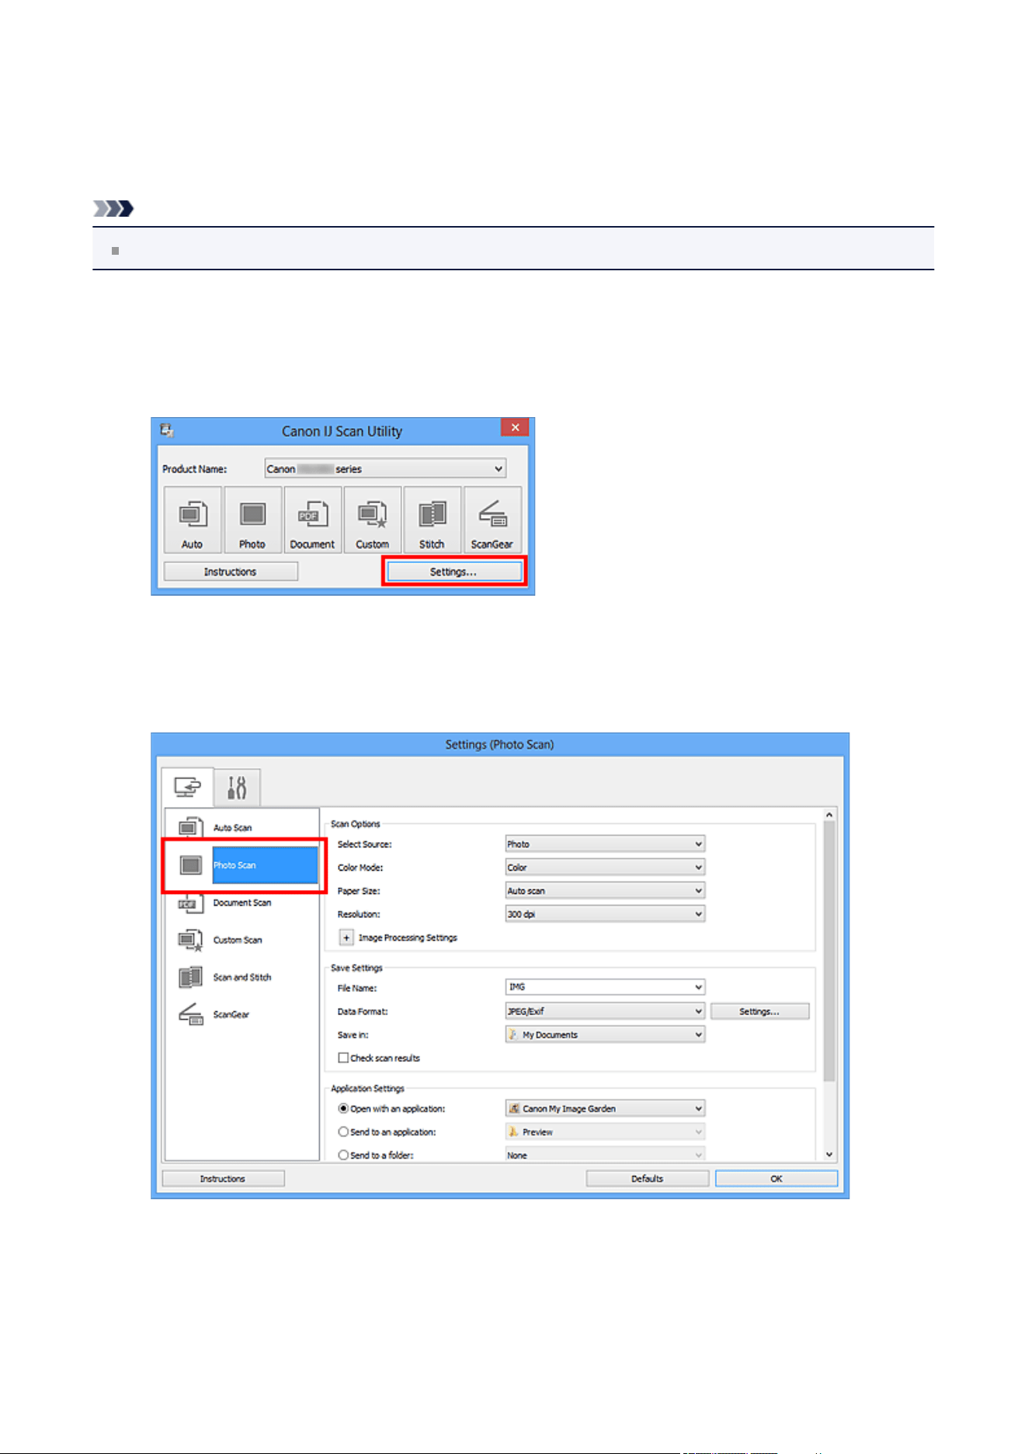Click the Canon IJ Scan Utility title icon

coord(167,430)
